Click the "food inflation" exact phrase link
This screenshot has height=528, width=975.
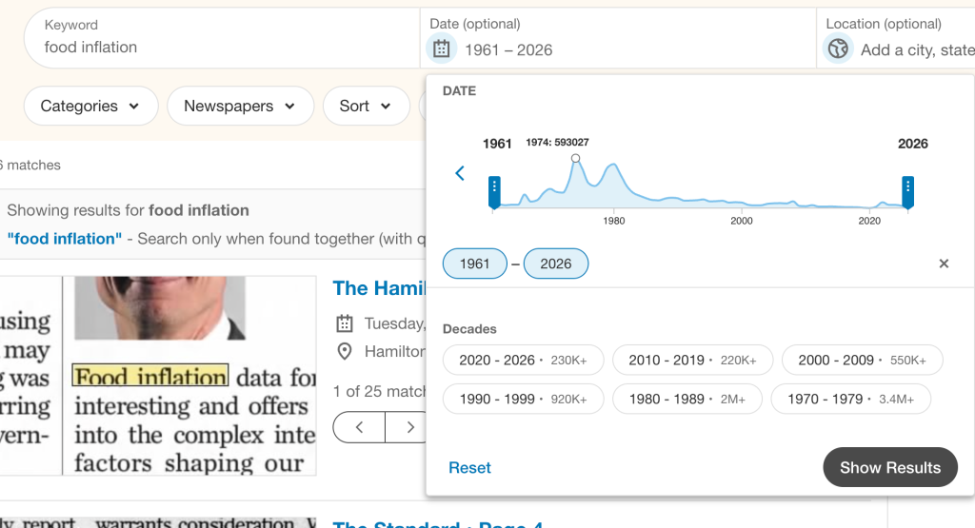click(65, 239)
